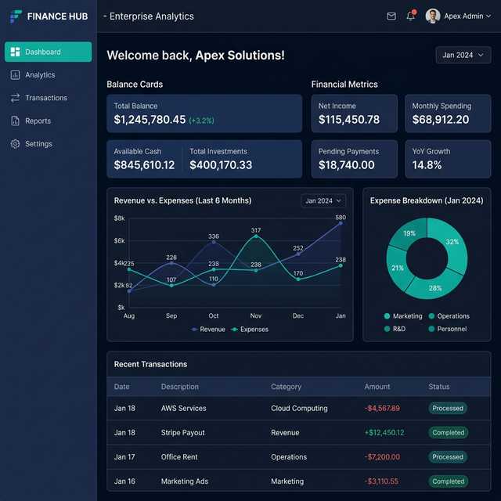Click the Settings gear icon

click(15, 144)
